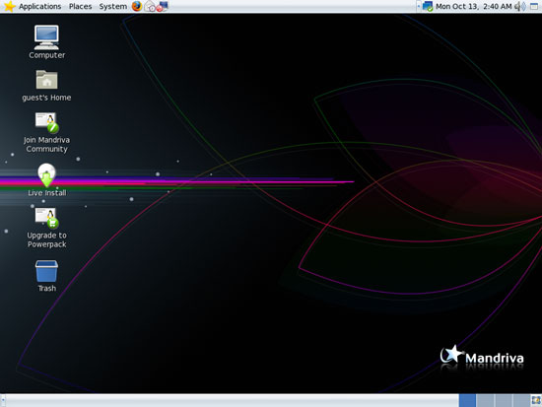The width and height of the screenshot is (542, 407).
Task: Click the date and time clock
Action: [474, 6]
